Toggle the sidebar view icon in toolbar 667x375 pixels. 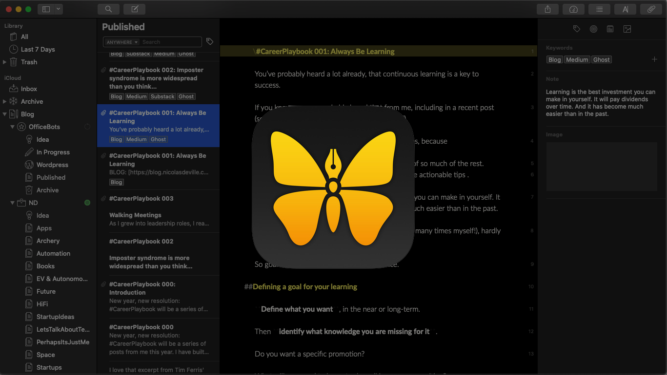tap(46, 9)
